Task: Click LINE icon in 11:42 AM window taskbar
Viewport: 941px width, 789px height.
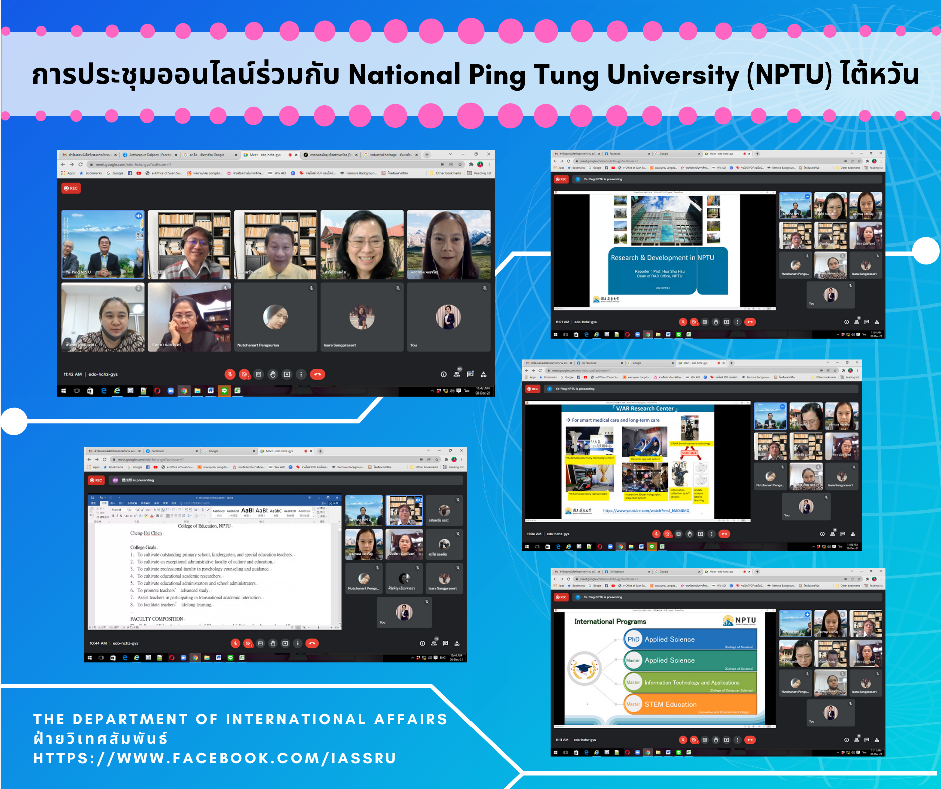Action: pyautogui.click(x=224, y=391)
